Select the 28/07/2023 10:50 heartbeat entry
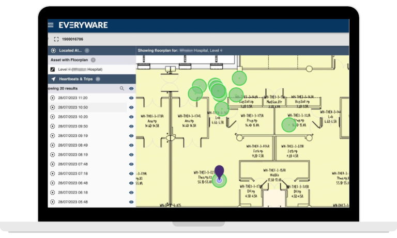This screenshot has width=397, height=238. point(73,107)
